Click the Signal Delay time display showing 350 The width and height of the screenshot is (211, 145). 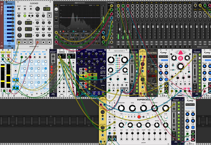tap(152, 76)
